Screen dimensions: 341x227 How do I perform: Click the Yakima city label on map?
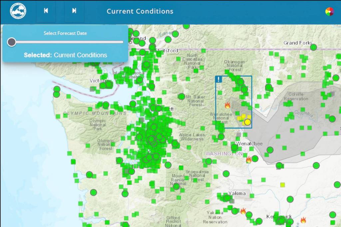(237, 193)
